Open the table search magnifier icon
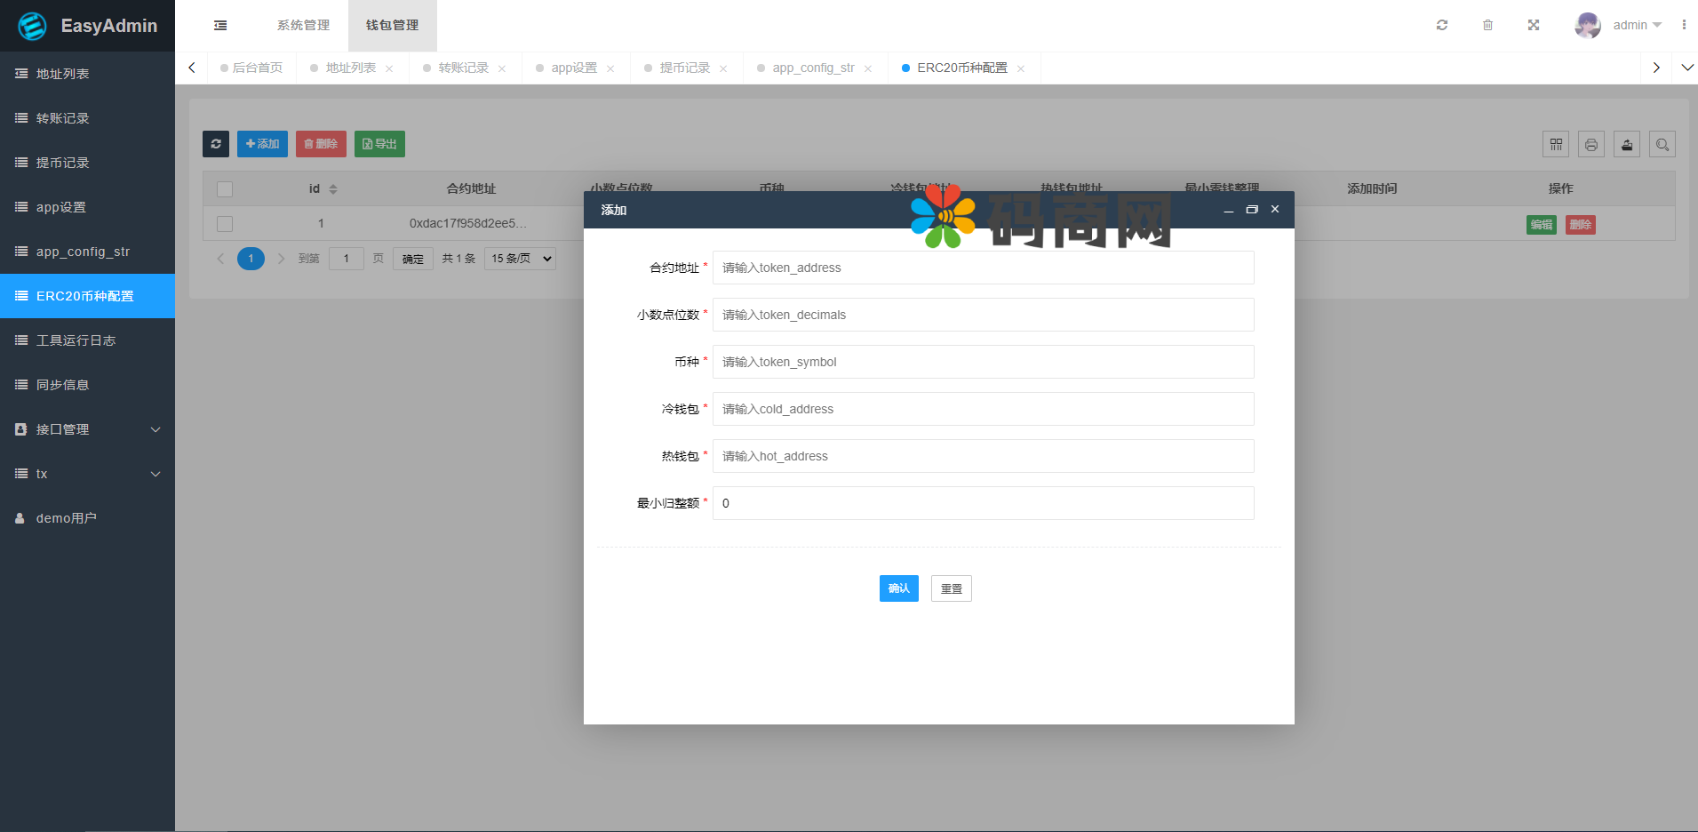The image size is (1698, 832). (1662, 144)
